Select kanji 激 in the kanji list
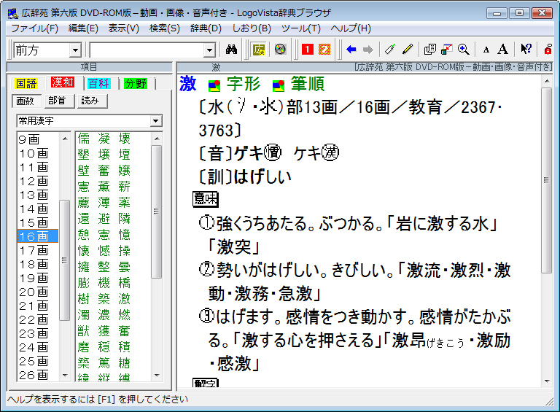 pyautogui.click(x=124, y=299)
